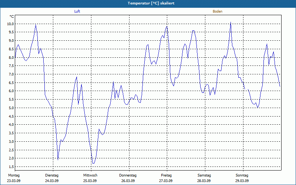Viewport: 296px width, 185px height.
Task: Click the '3,0' y-axis value
Action: [x=11, y=141]
